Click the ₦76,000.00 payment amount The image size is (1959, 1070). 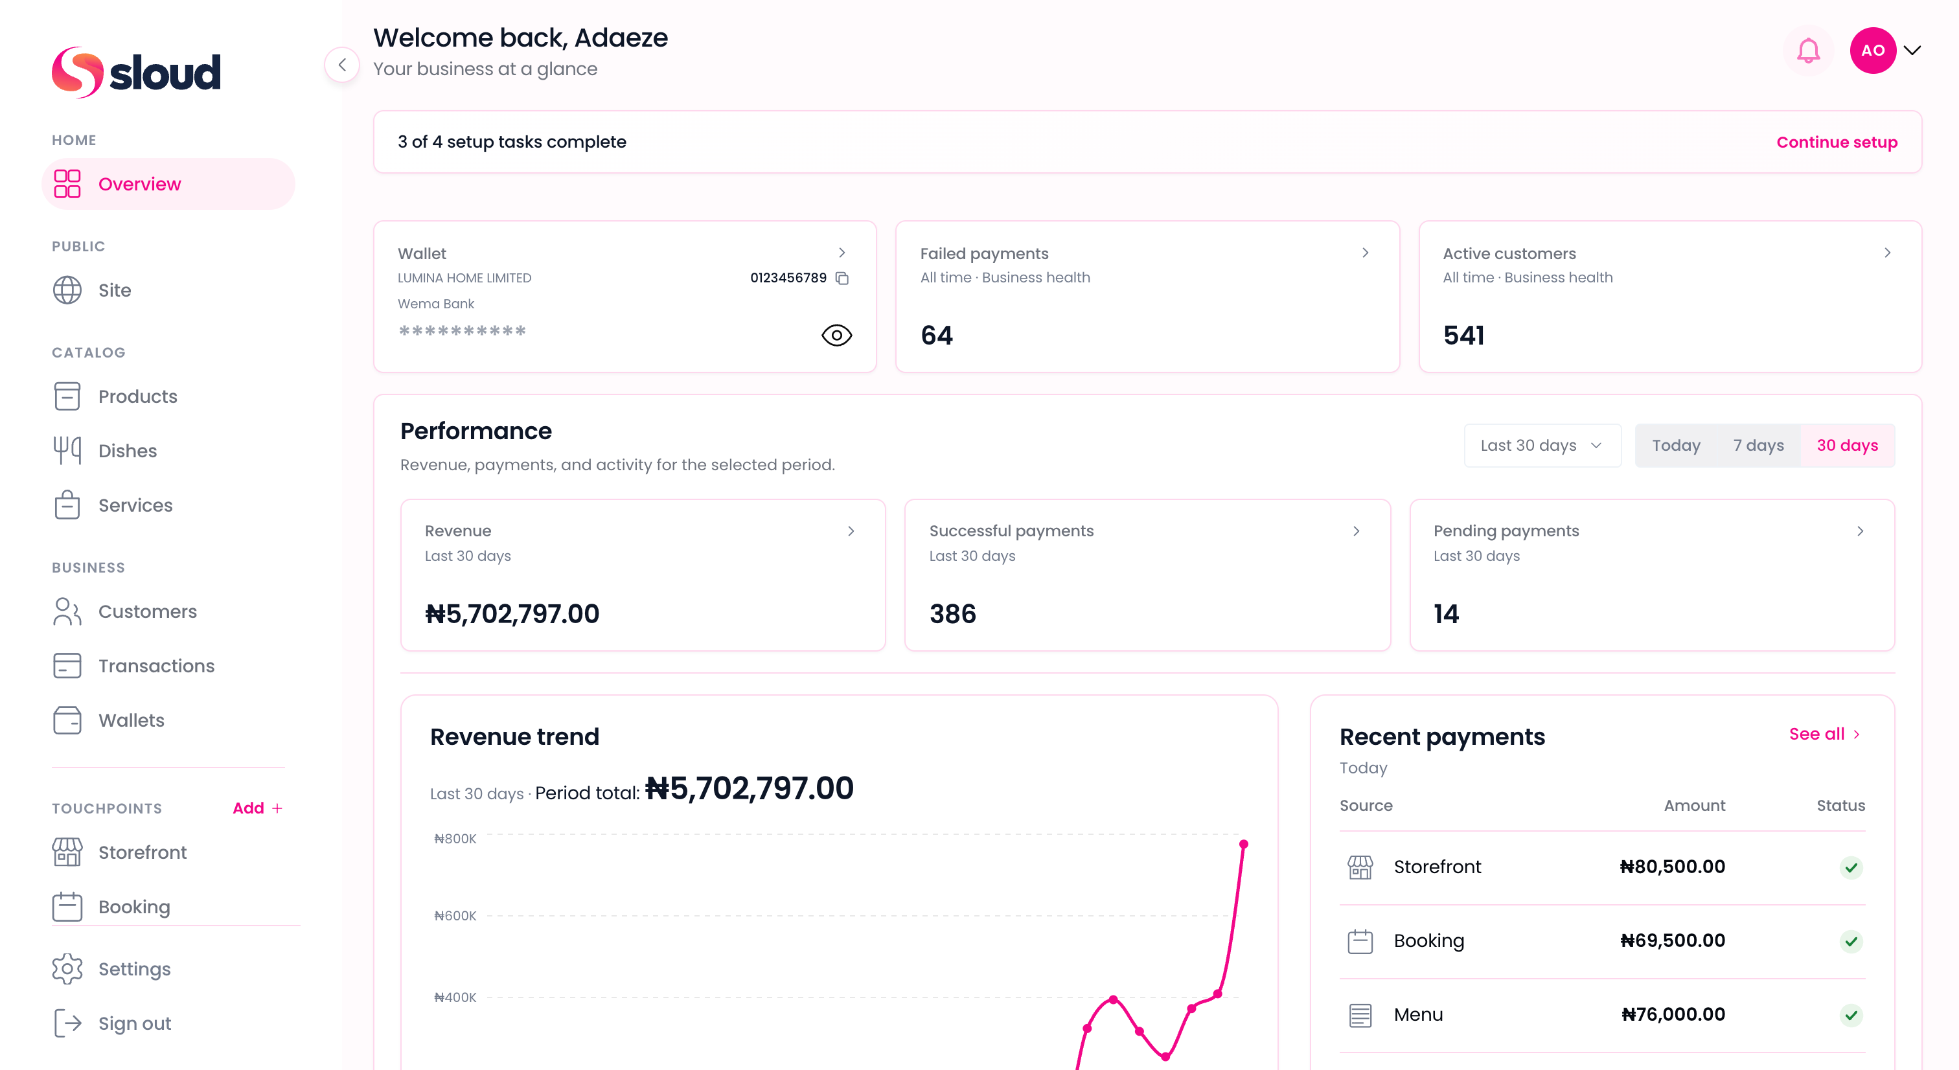[1673, 1014]
